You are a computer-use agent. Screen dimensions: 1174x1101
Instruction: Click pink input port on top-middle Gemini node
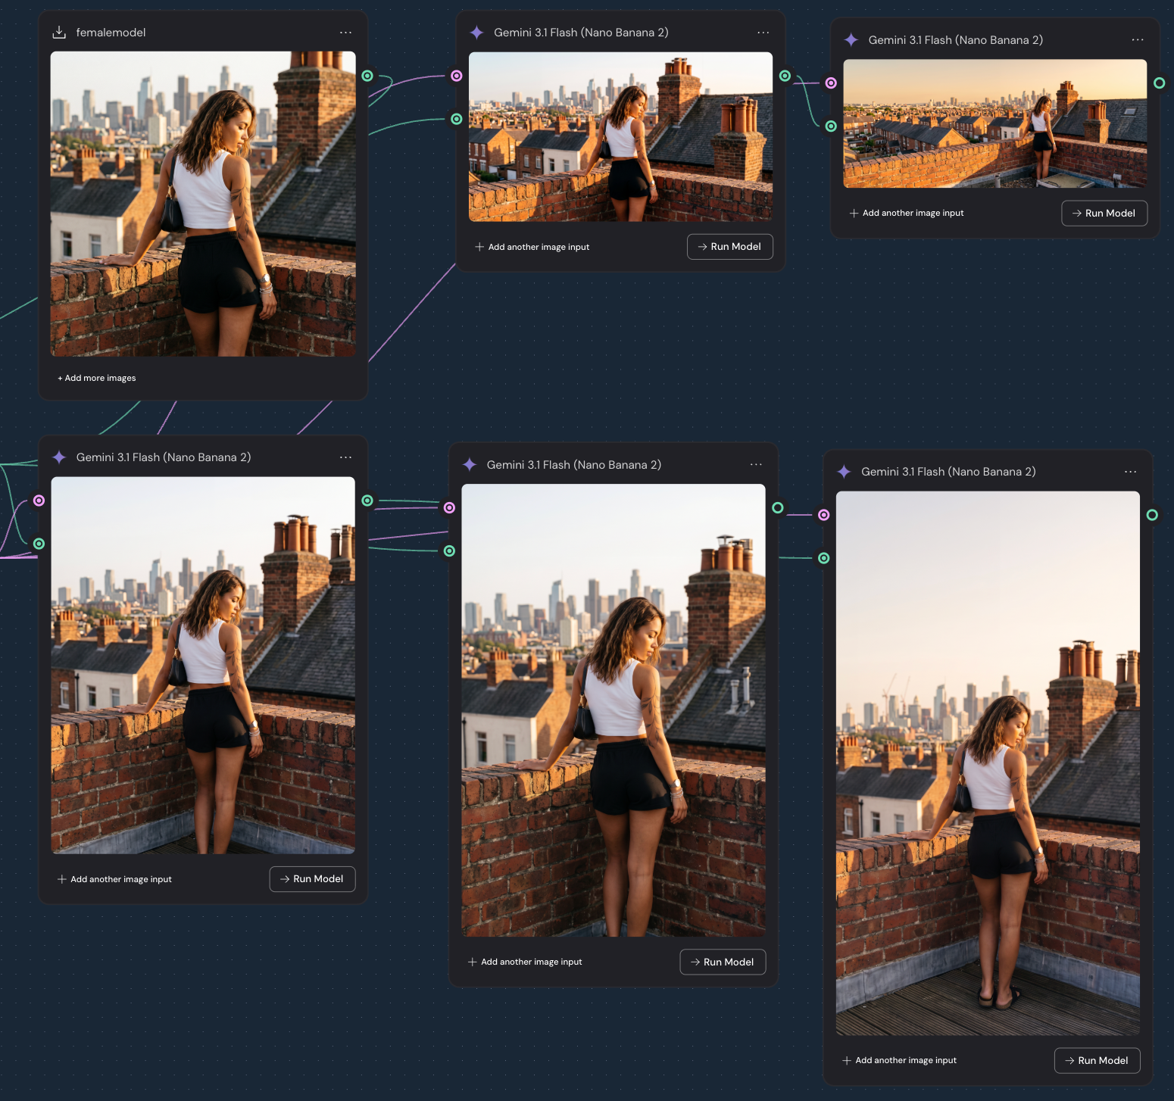click(x=457, y=76)
